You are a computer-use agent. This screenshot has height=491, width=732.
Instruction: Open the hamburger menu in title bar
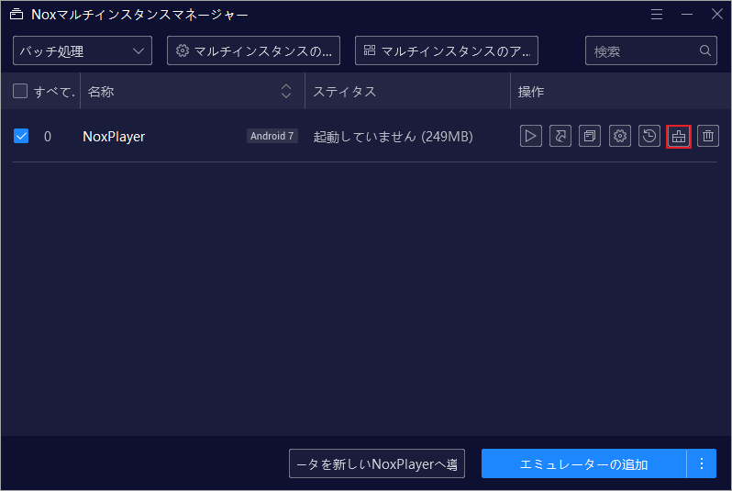657,15
